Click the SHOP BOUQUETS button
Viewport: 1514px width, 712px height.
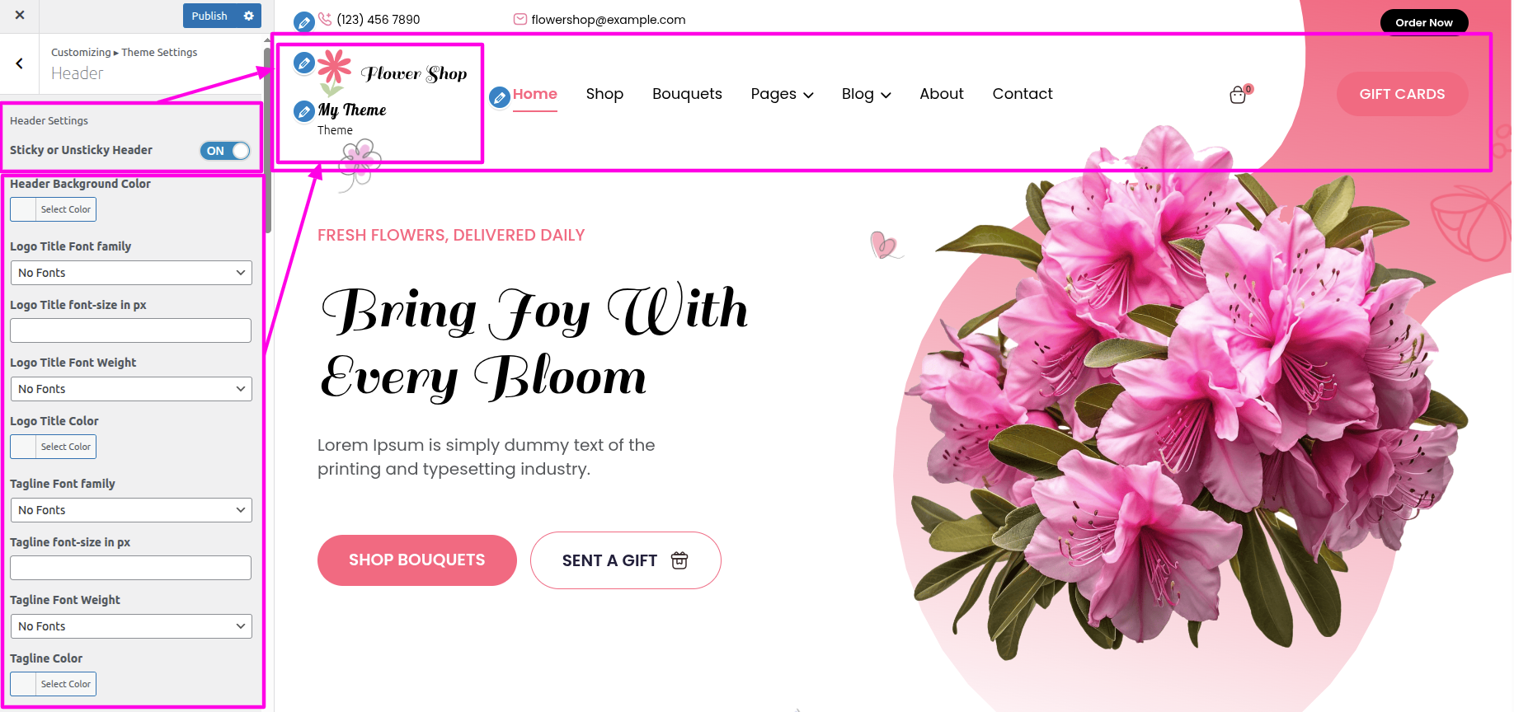coord(416,560)
